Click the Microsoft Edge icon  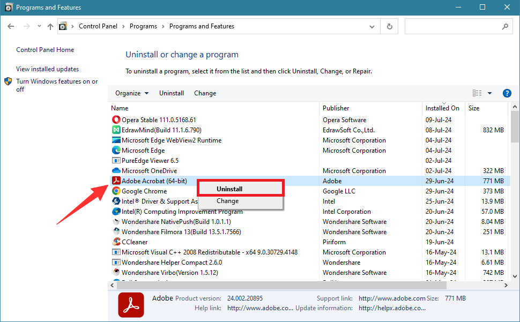[116, 150]
